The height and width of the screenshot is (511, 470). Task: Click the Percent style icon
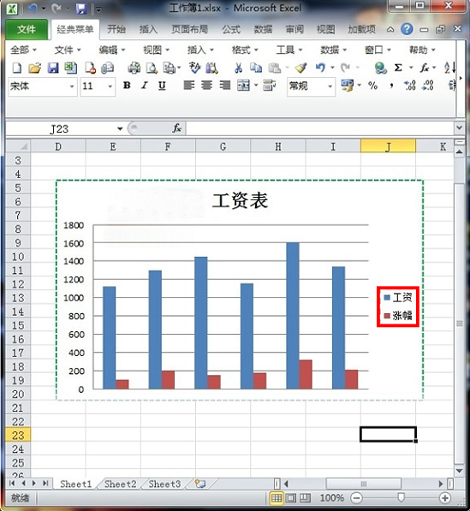click(x=373, y=86)
